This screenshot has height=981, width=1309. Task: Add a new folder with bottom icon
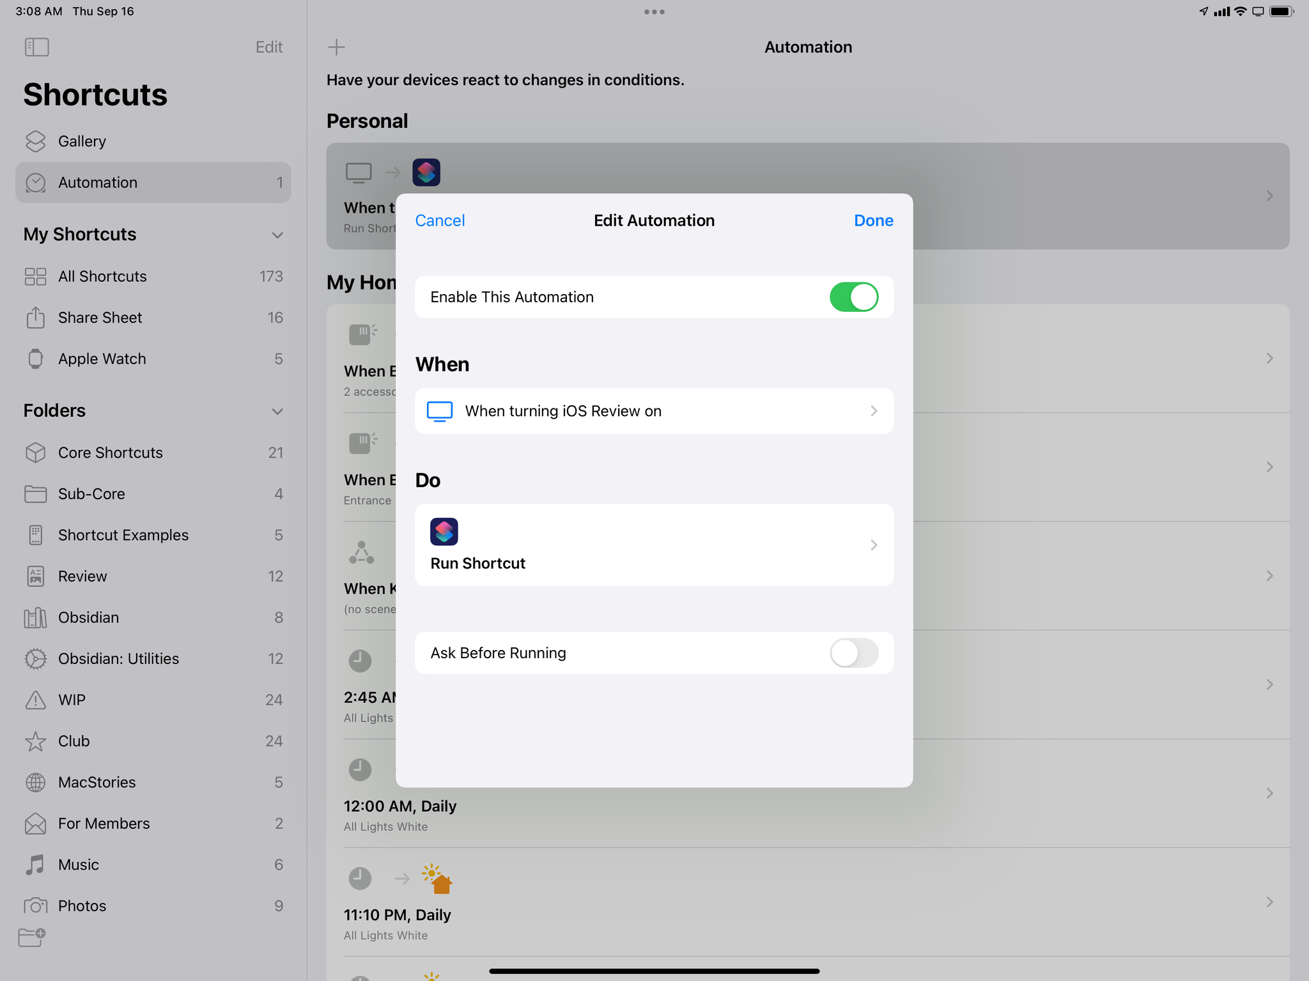click(32, 938)
